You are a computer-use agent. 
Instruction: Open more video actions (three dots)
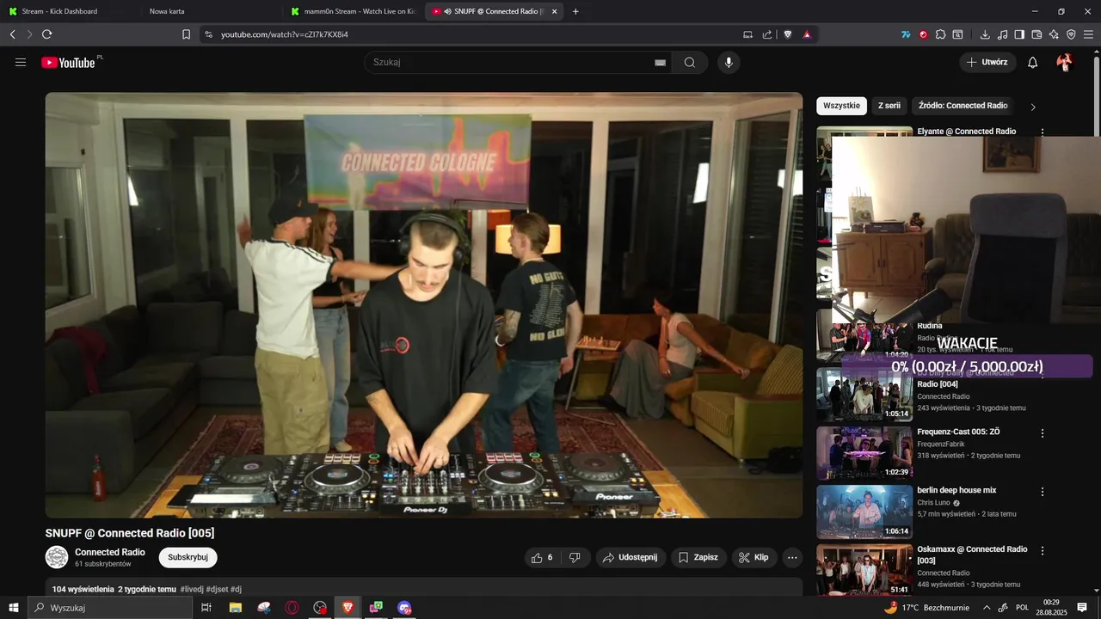(x=792, y=557)
